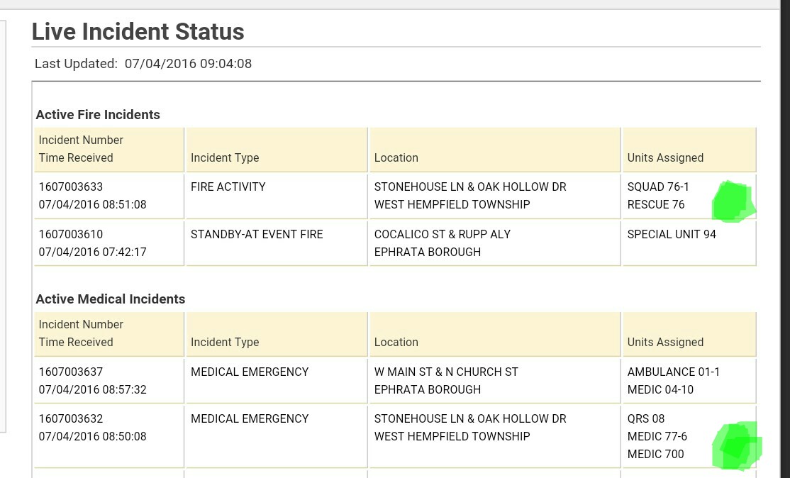Select incident number 1607003632
This screenshot has width=790, height=478.
71,418
